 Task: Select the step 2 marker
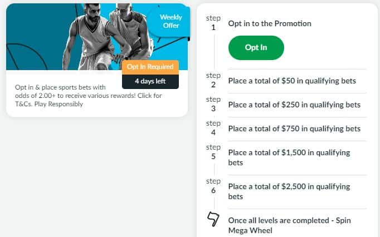[x=213, y=81]
